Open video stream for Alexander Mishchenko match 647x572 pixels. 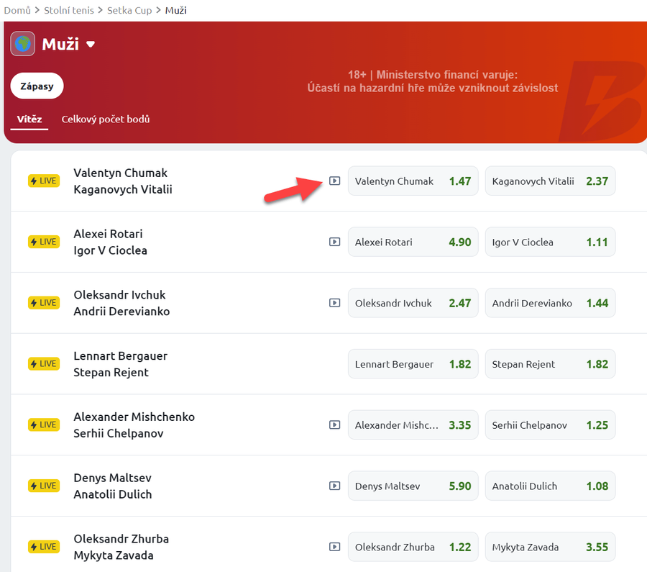point(334,425)
